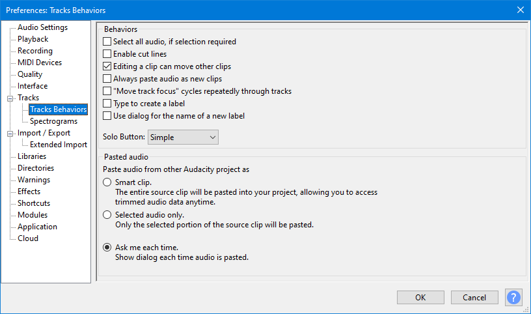Screen dimensions: 531x314
Task: Go to Playback preferences
Action: point(33,39)
